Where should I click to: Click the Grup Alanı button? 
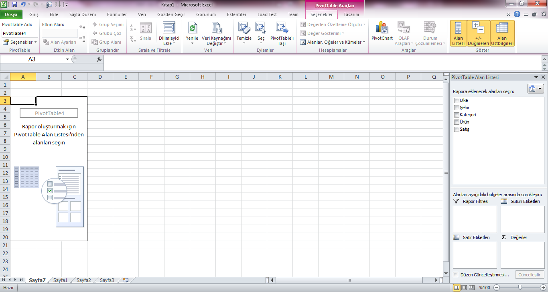click(x=107, y=42)
